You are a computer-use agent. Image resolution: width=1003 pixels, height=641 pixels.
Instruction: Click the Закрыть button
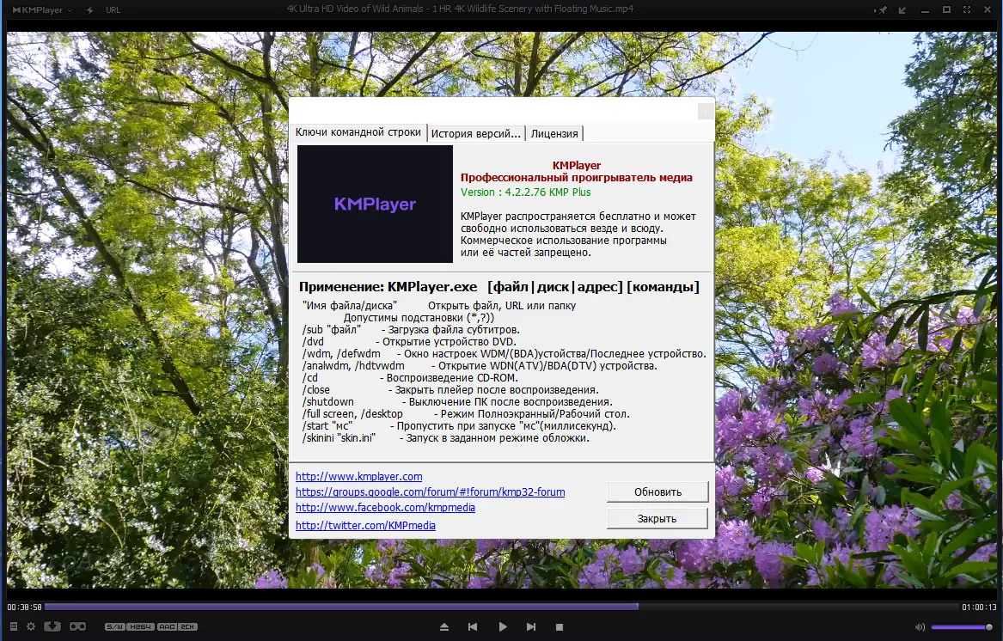click(x=657, y=518)
